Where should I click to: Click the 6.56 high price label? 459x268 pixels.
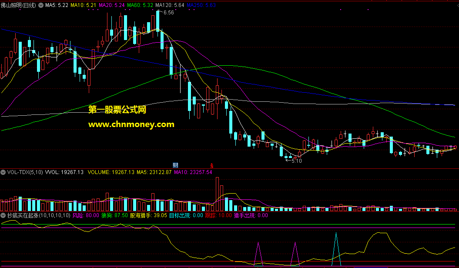coord(169,13)
